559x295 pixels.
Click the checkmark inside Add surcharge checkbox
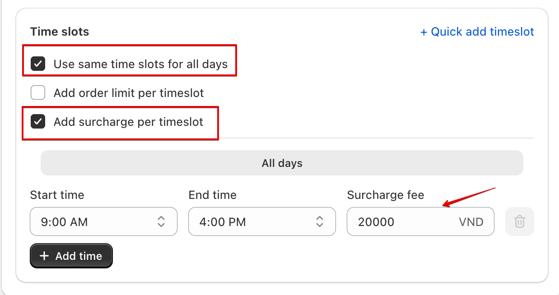click(x=38, y=121)
